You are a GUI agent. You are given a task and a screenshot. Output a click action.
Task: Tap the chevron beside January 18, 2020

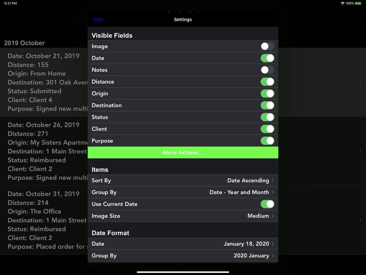click(273, 244)
